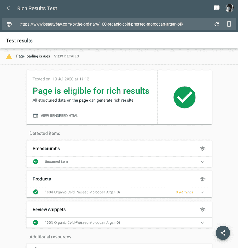Open the user account avatar

tap(229, 8)
